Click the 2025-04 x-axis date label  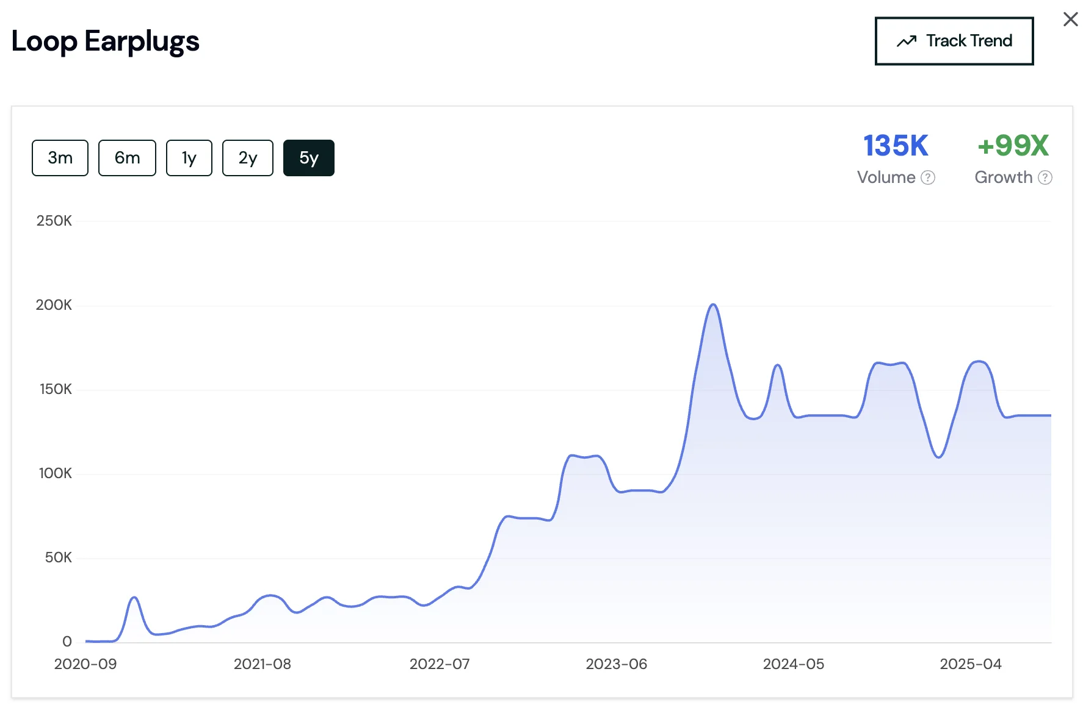click(x=970, y=664)
